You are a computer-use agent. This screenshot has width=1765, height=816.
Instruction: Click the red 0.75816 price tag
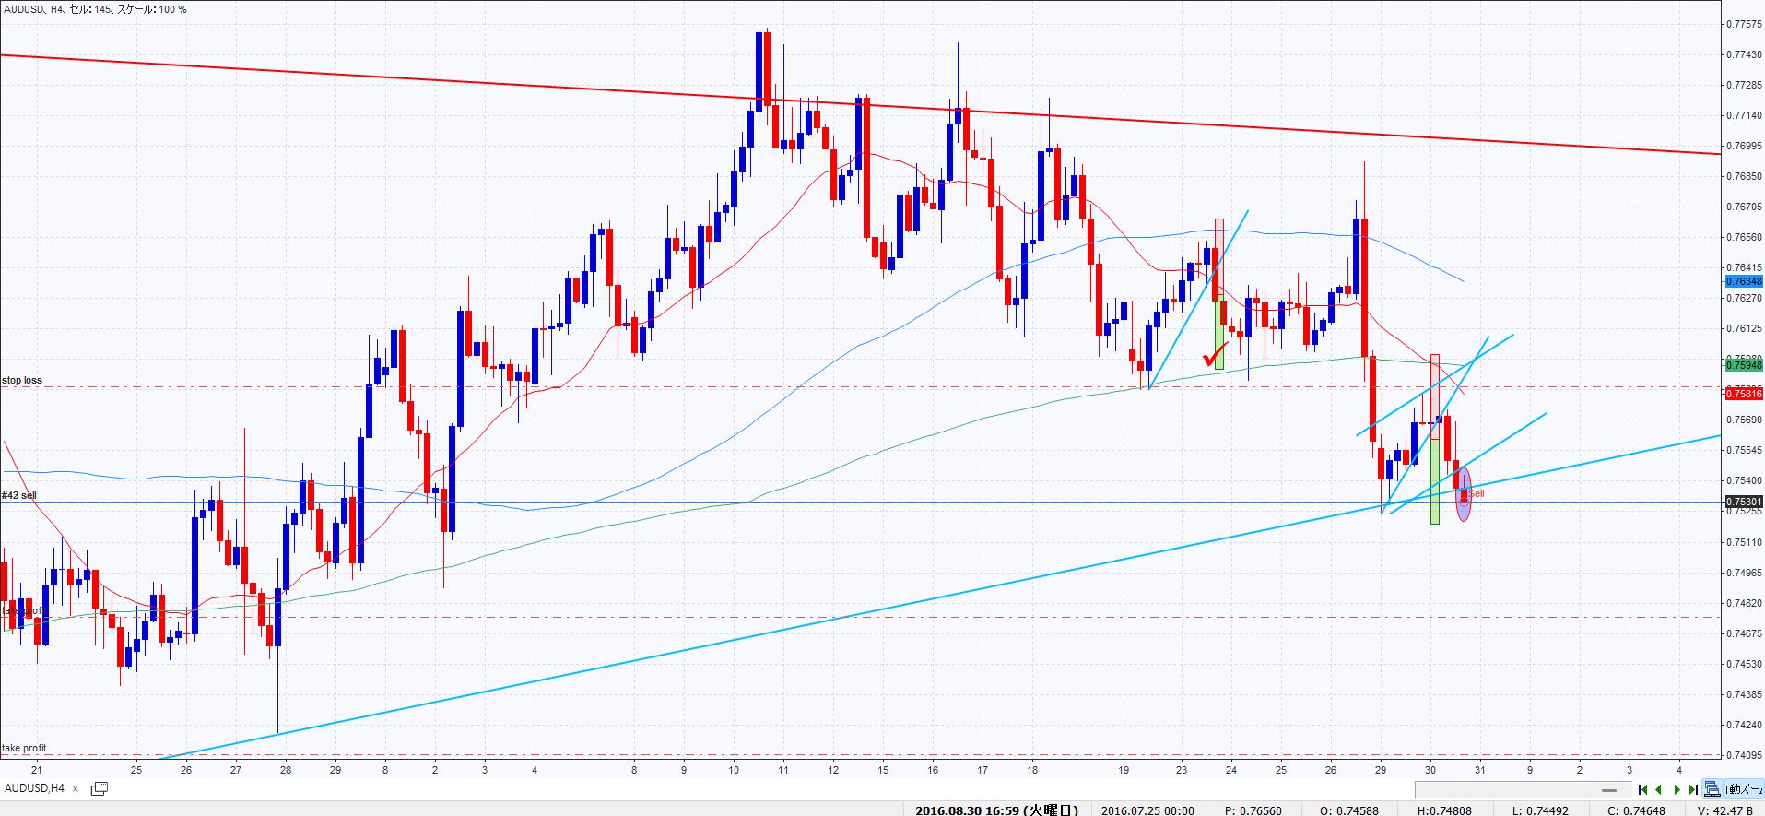pos(1743,394)
